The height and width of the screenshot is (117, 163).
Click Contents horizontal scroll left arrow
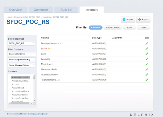(x=10, y=103)
